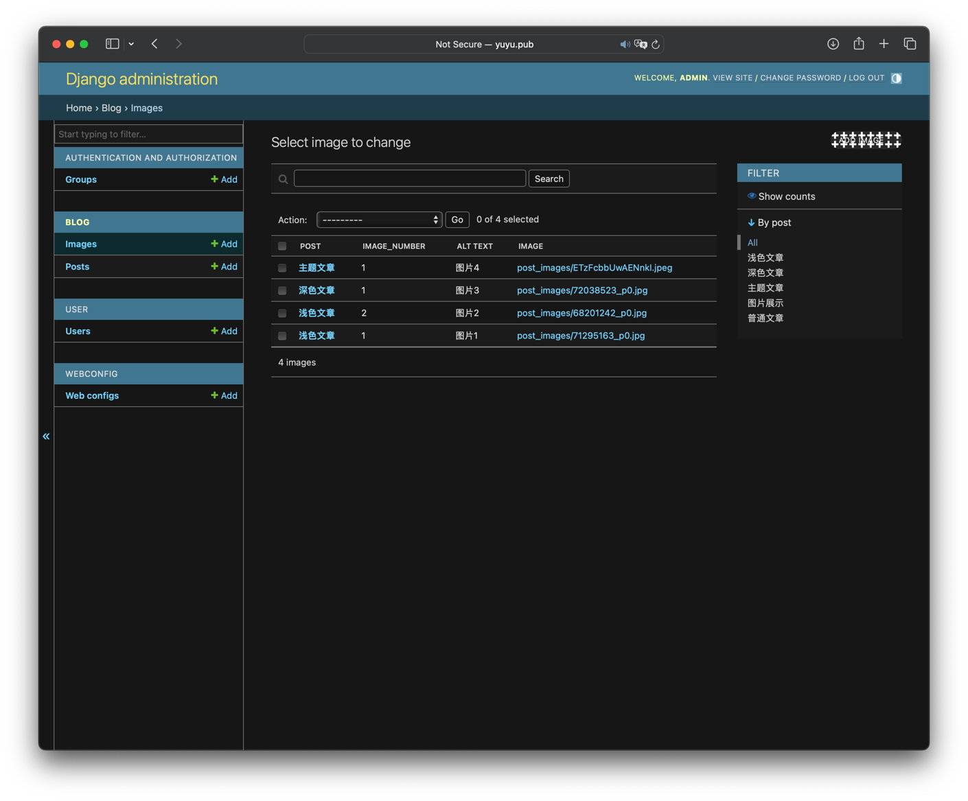Focus the image search field
This screenshot has width=968, height=801.
[x=410, y=178]
